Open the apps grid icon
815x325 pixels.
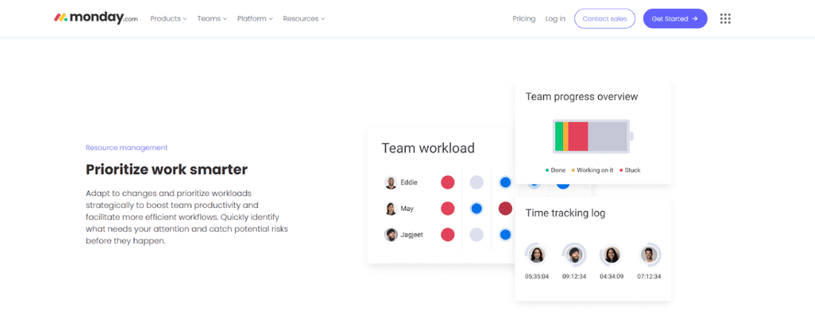[x=725, y=19]
